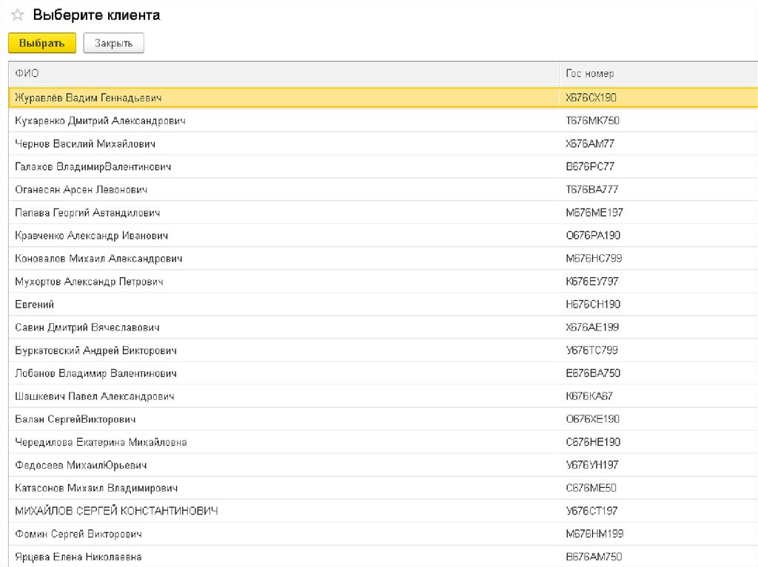This screenshot has height=567, width=758.
Task: Select Чередилова Екатерина Михайловна row
Action: pyautogui.click(x=101, y=442)
